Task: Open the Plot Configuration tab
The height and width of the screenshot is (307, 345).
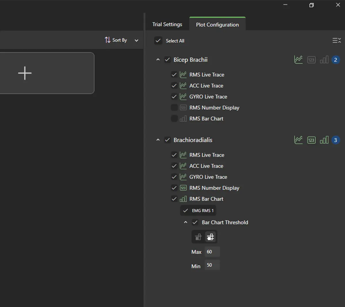Action: (x=217, y=25)
